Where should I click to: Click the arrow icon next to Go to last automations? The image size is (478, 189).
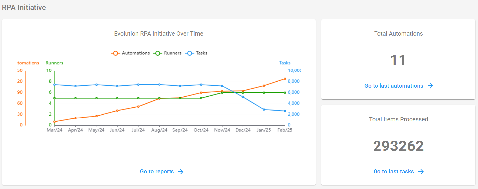pos(430,86)
